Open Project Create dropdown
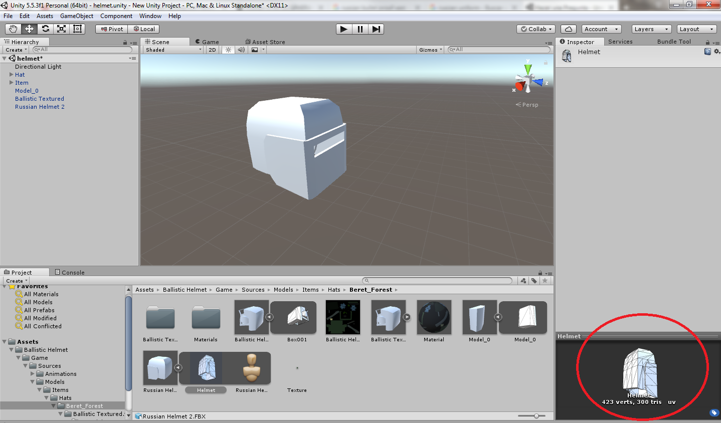721x423 pixels. coord(17,281)
